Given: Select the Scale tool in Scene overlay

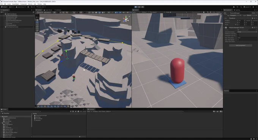Looking at the screenshot, I should (x=37, y=26).
